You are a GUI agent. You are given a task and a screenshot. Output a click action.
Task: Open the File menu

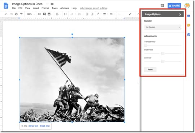click(x=14, y=8)
